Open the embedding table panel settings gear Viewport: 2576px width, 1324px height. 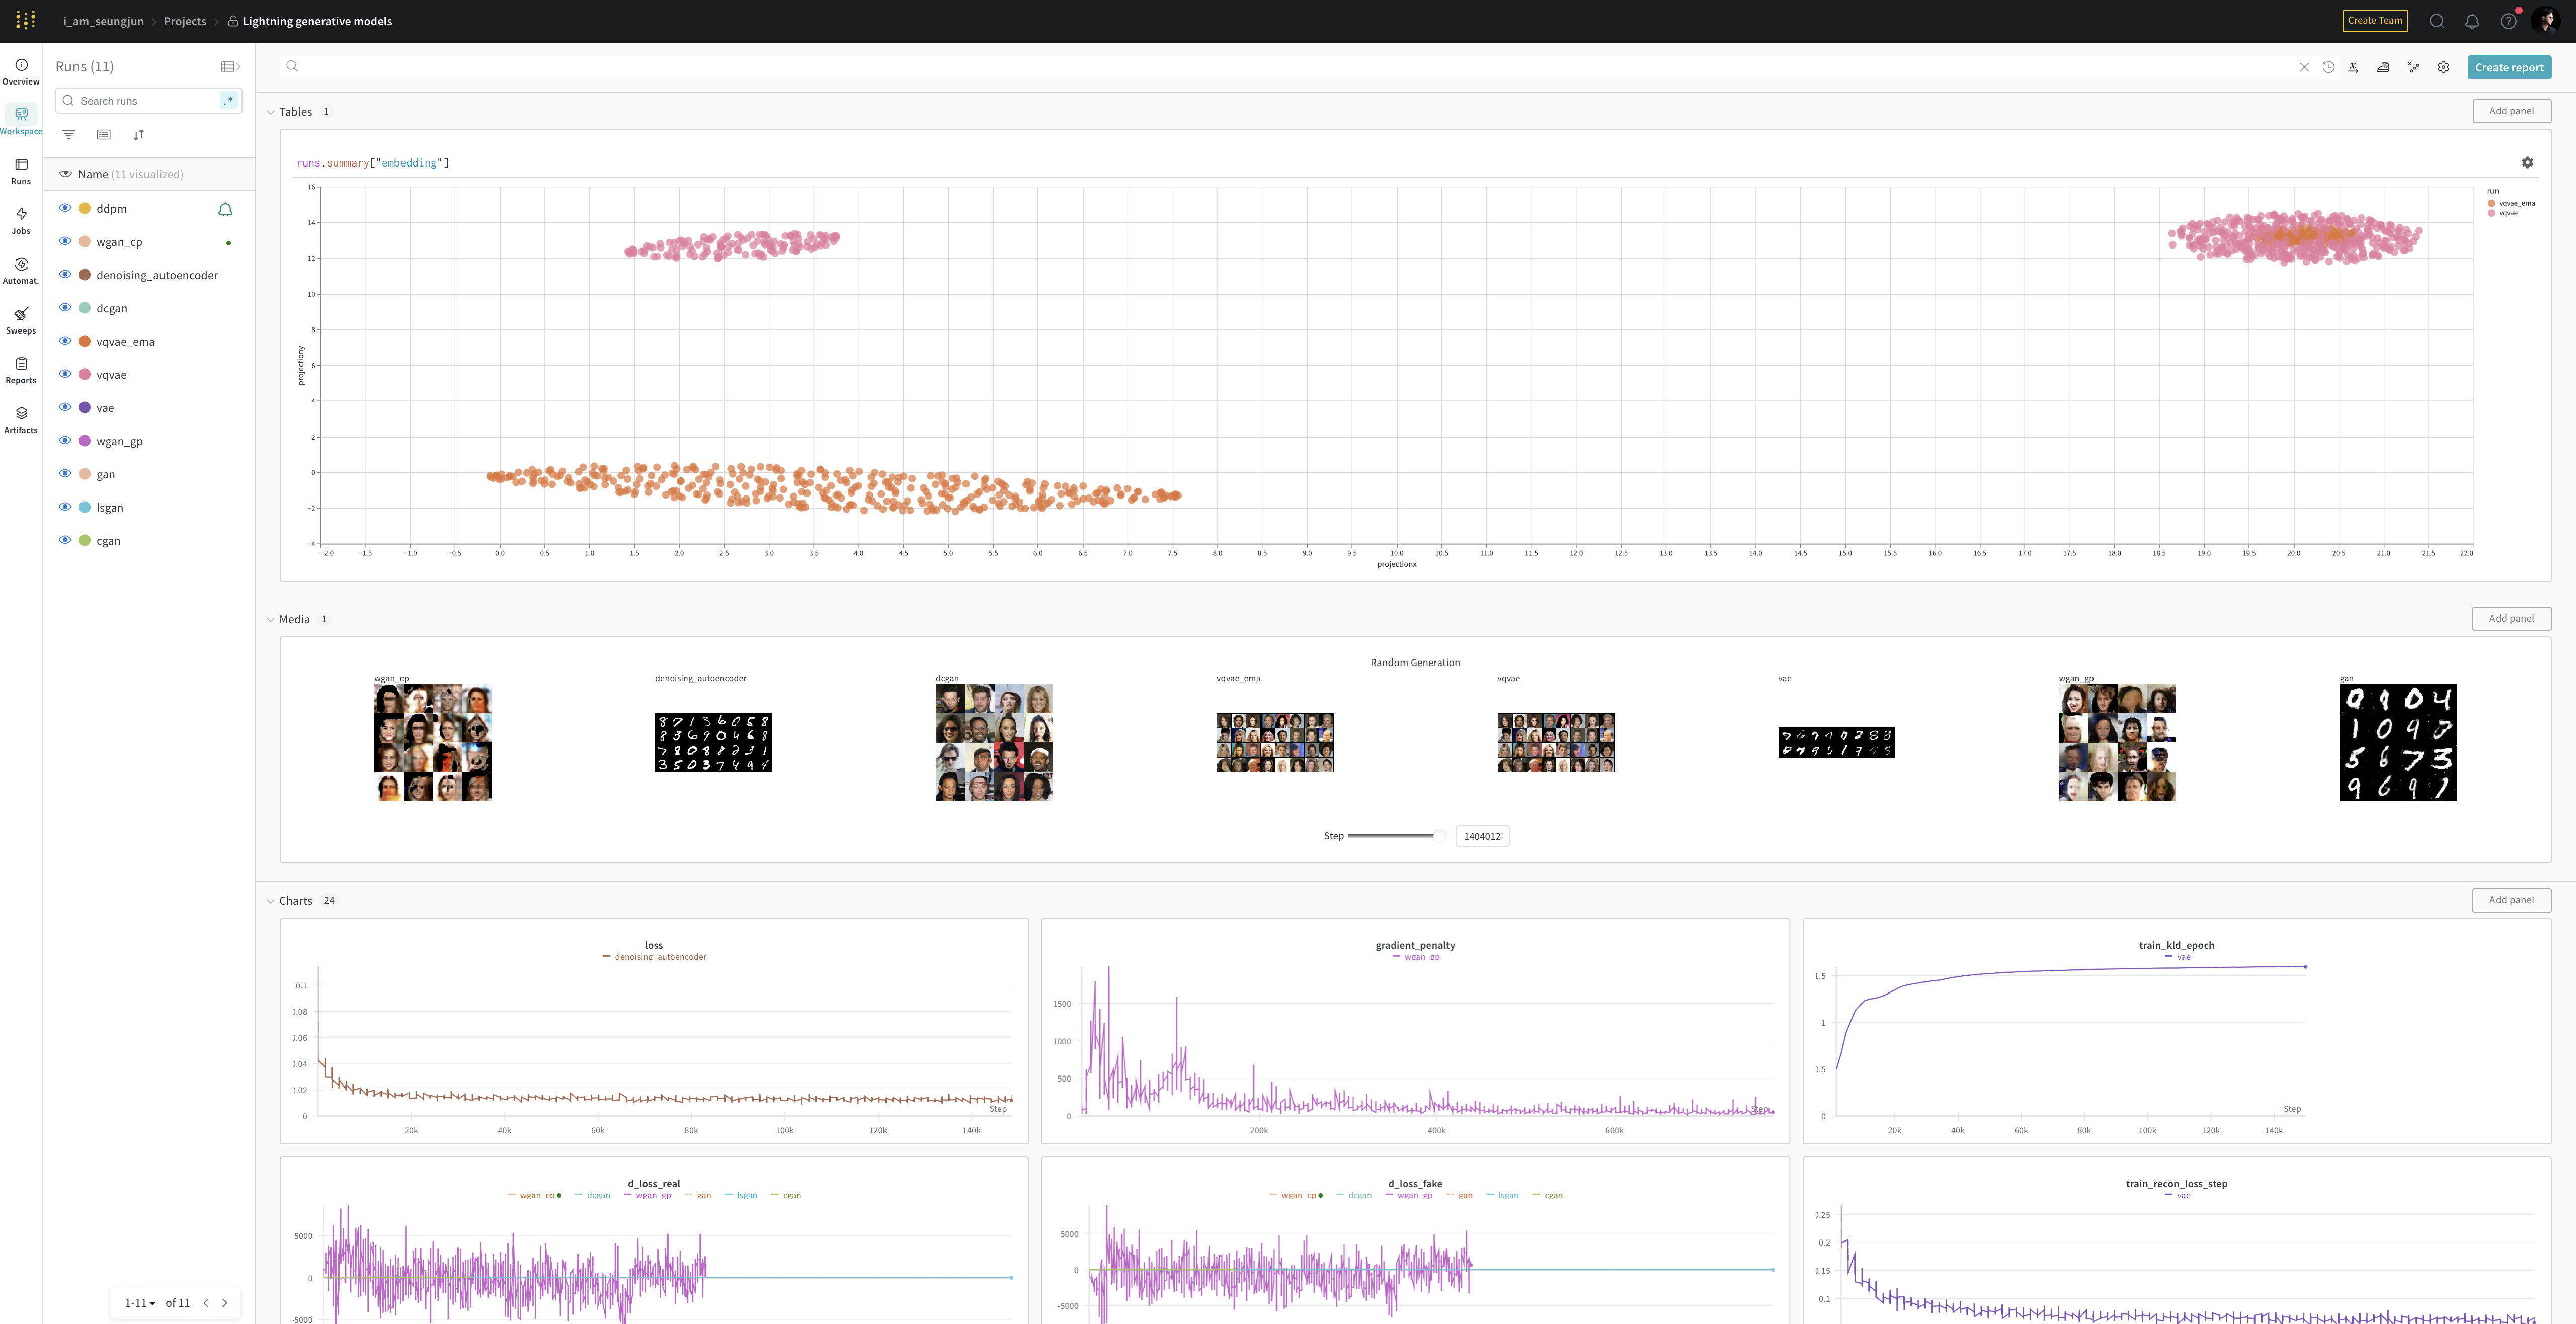click(x=2527, y=163)
